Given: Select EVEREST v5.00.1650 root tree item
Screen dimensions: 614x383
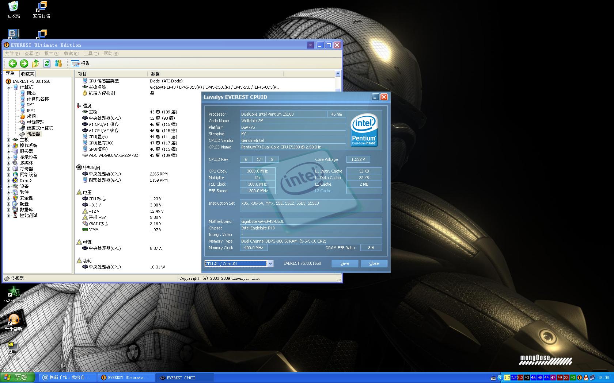Looking at the screenshot, I should tap(31, 81).
